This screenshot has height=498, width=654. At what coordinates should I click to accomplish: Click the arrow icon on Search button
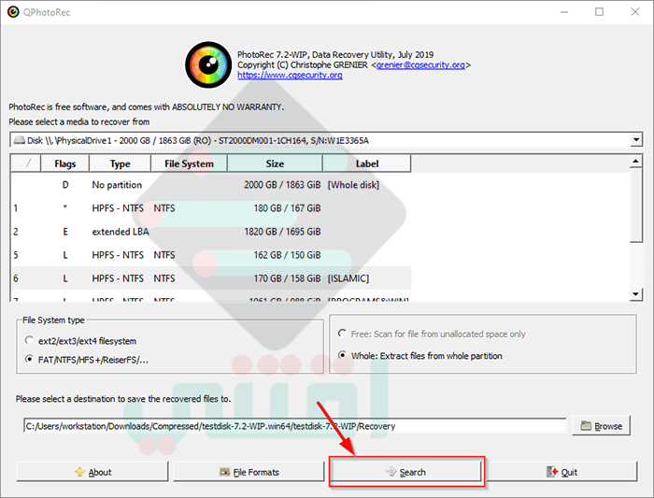pos(391,471)
